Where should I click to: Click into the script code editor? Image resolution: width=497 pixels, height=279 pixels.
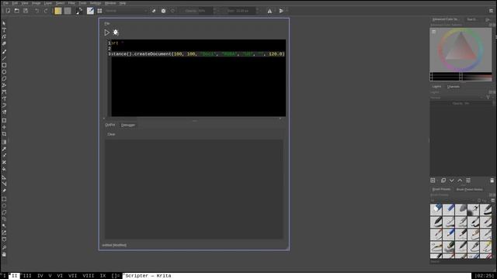199,77
